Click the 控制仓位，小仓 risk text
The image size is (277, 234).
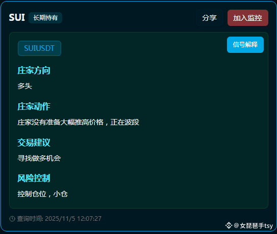42,194
